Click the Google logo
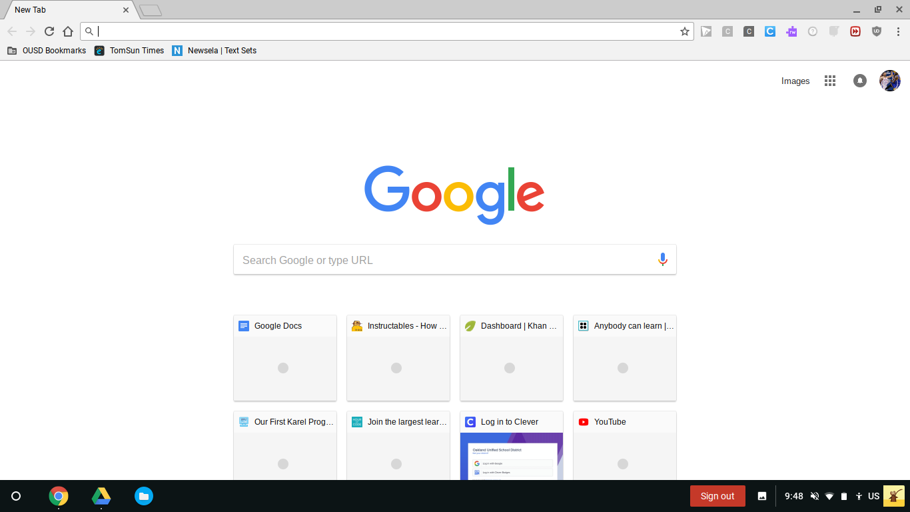 (454, 195)
